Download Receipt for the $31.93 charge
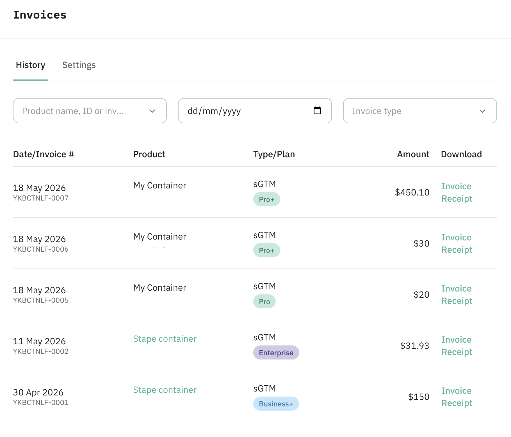Viewport: 511px width, 437px height. [x=457, y=352]
